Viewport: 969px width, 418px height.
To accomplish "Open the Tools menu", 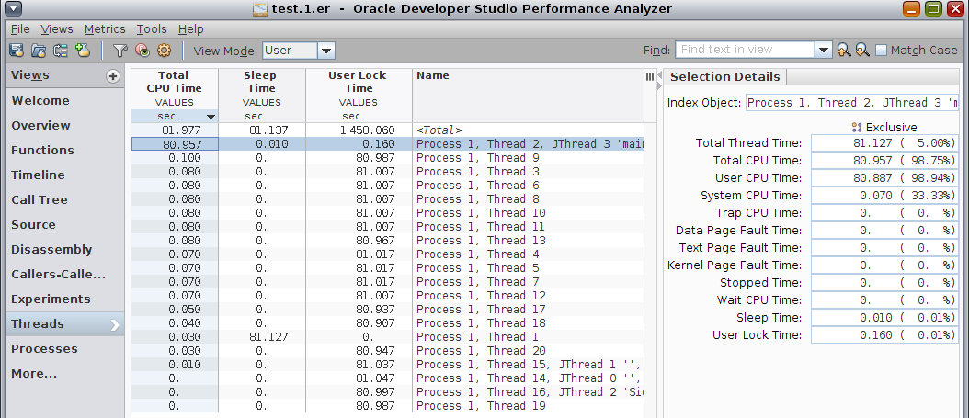I will (x=152, y=29).
